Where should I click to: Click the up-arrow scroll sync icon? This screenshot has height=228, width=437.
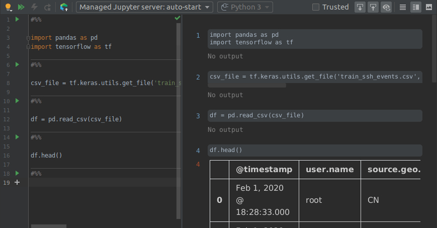[x=373, y=7]
